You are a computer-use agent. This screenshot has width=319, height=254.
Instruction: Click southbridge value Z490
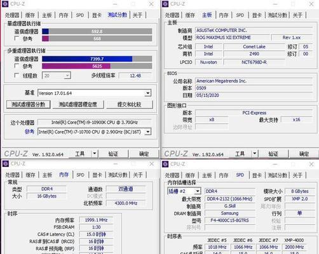point(254,54)
